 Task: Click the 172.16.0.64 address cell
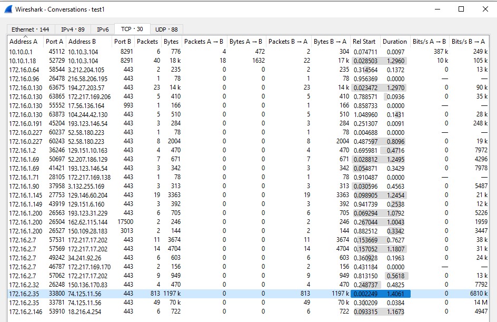(x=24, y=70)
